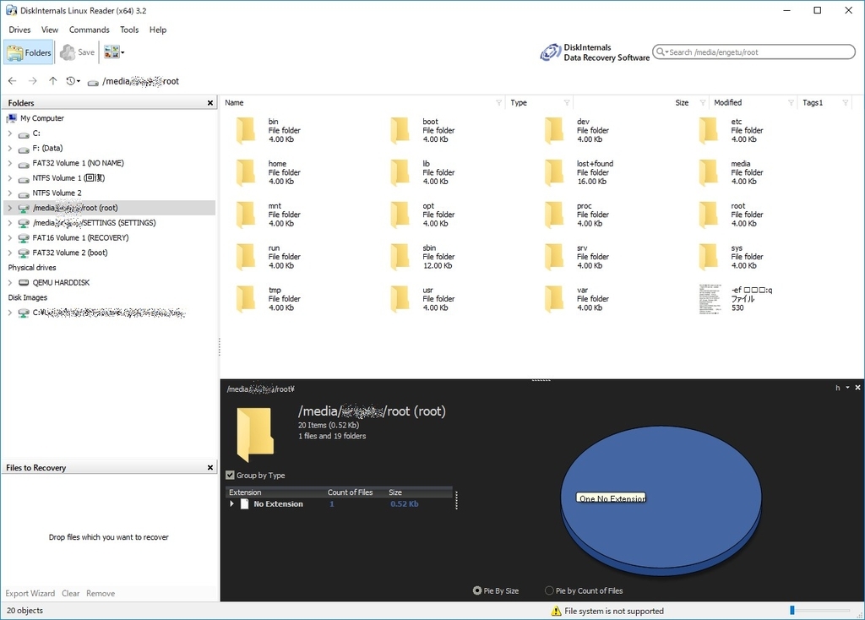Select the etc folder icon
The image size is (865, 620).
[709, 130]
